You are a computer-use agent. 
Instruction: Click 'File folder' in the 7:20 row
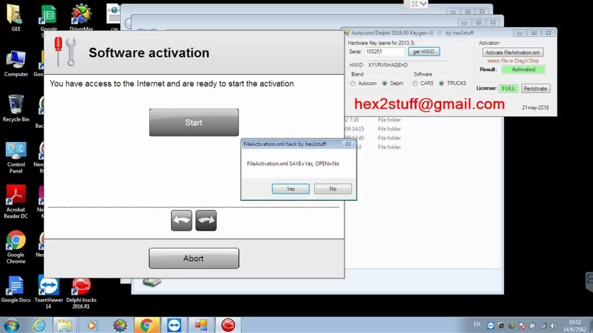[x=389, y=120]
